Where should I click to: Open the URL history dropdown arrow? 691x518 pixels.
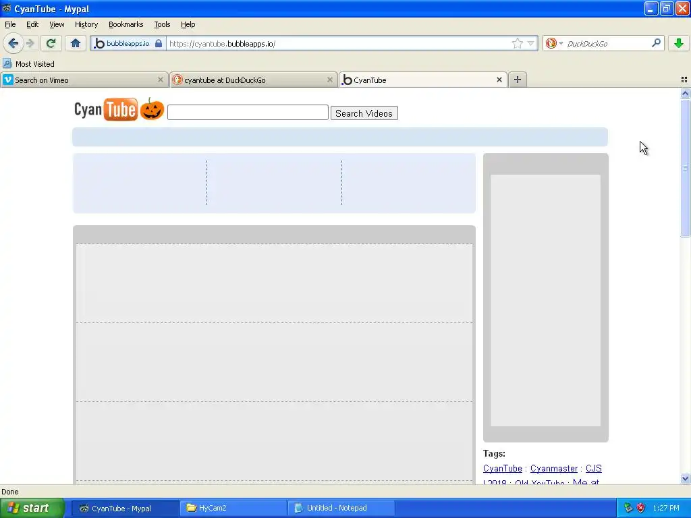pyautogui.click(x=530, y=43)
